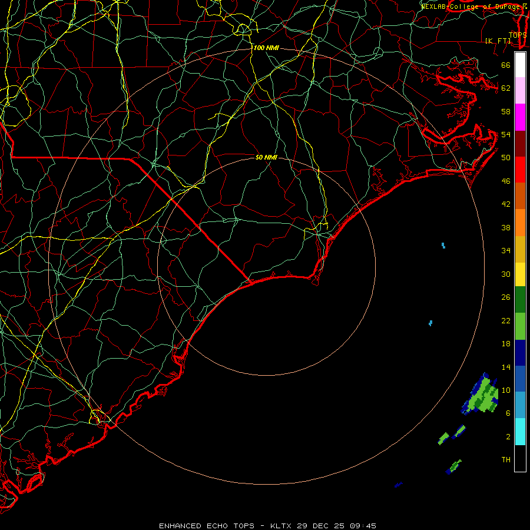Click the 'TOPS' legend title
The height and width of the screenshot is (530, 530).
click(518, 35)
